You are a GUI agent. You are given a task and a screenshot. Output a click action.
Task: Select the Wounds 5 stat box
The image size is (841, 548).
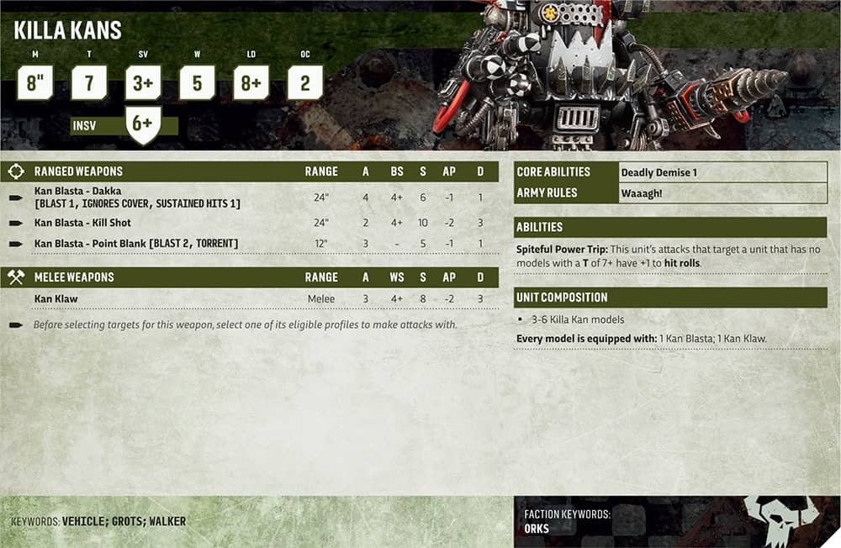(198, 82)
